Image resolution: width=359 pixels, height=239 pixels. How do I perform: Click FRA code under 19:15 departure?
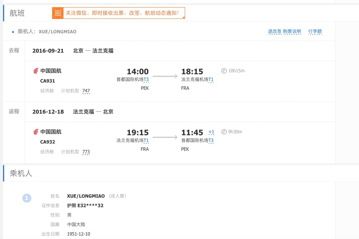145,149
